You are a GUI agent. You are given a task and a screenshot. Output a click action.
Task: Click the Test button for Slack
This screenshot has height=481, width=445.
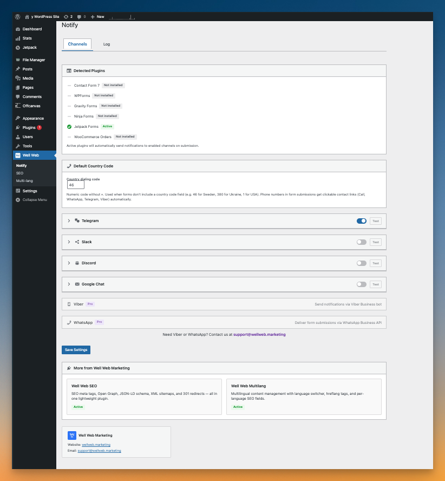pos(376,242)
